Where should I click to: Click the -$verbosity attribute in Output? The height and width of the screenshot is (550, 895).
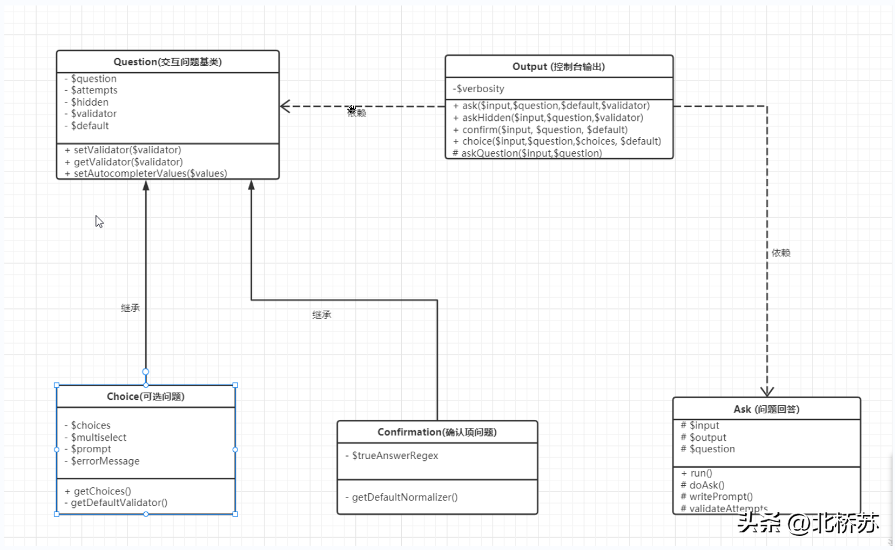479,89
